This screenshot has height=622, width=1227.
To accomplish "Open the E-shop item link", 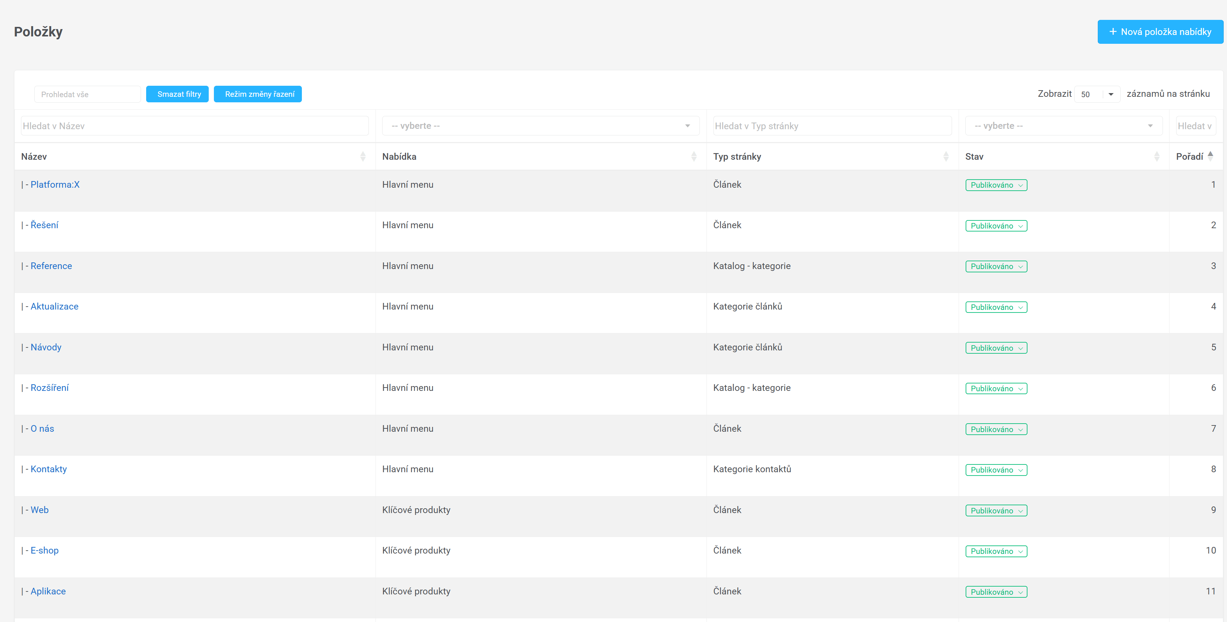I will (x=44, y=551).
